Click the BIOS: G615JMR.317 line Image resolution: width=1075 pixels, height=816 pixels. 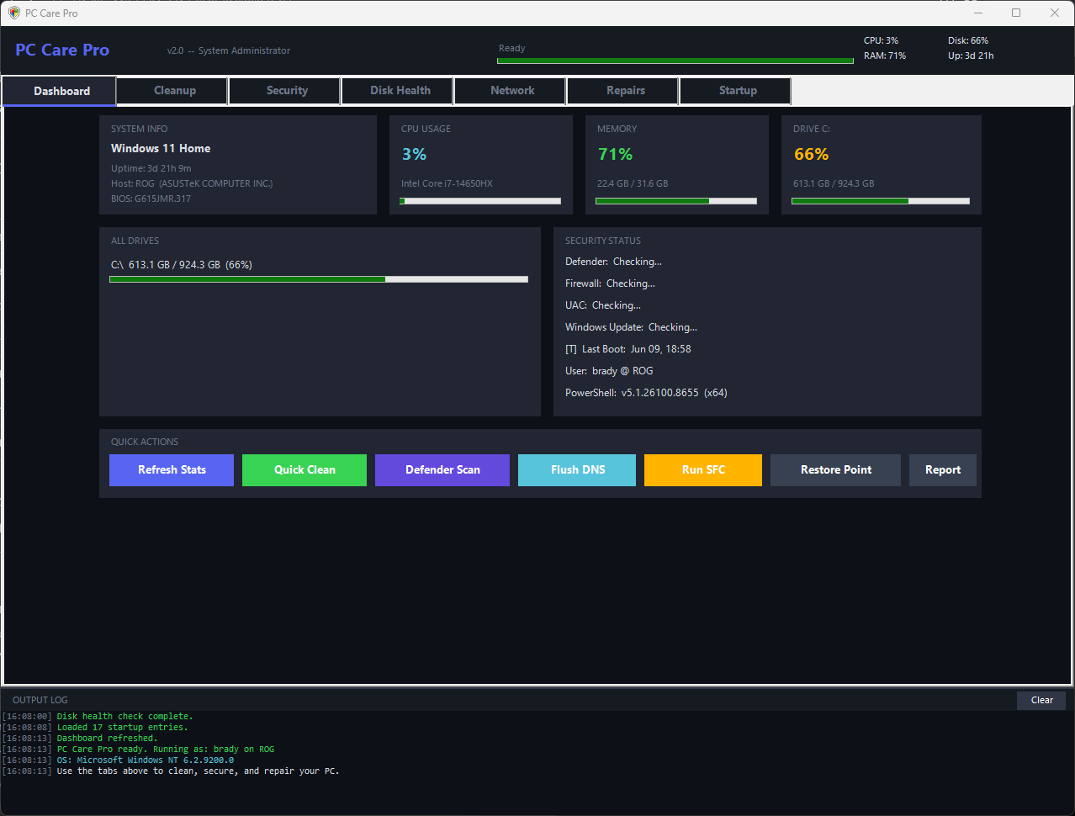[151, 199]
